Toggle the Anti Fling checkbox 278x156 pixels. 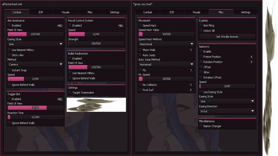(x=201, y=25)
